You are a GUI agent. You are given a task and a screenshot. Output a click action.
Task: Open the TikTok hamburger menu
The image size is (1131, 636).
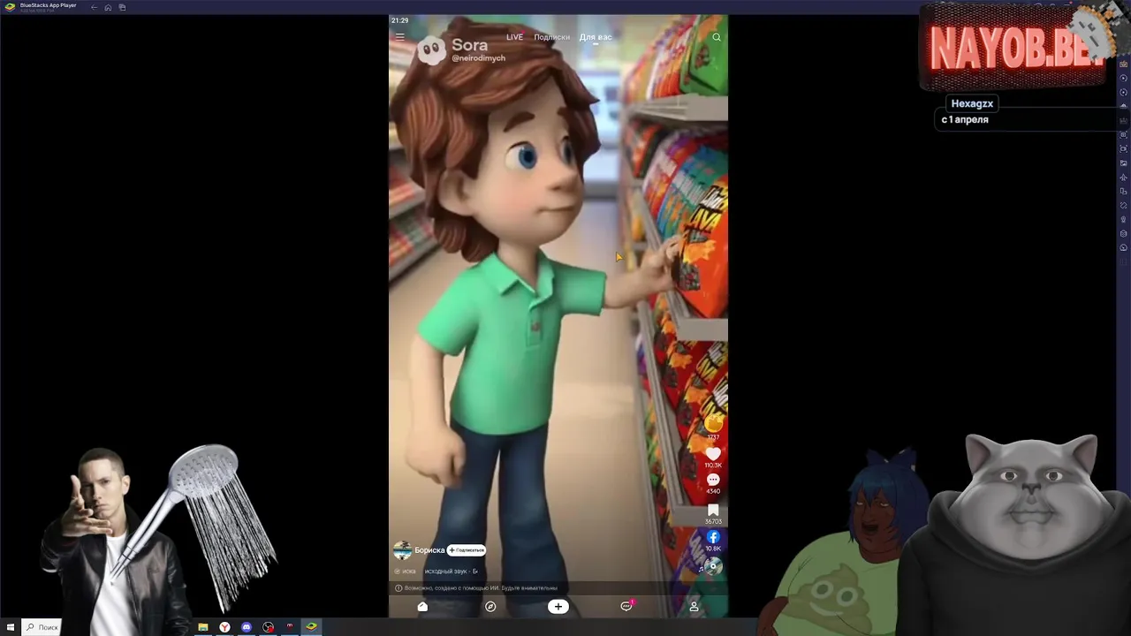(x=399, y=37)
